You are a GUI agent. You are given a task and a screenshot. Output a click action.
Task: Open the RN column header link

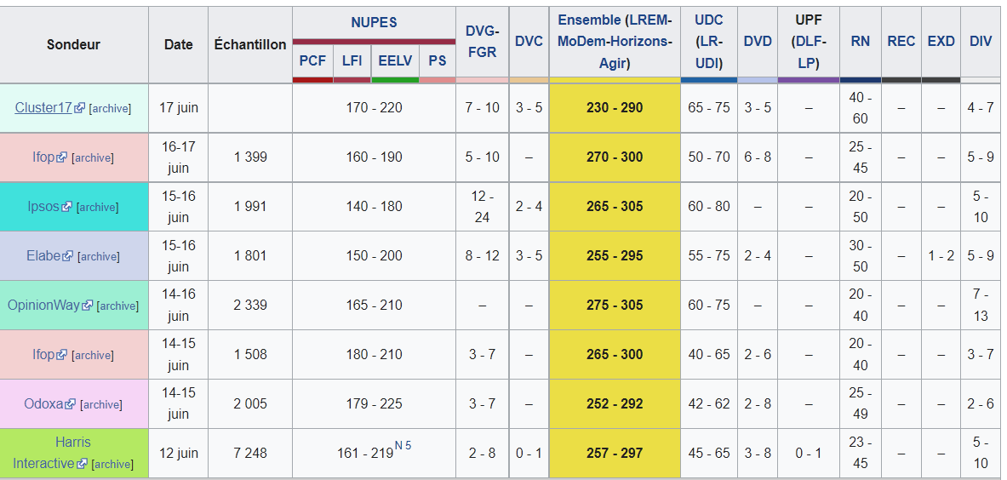(x=860, y=41)
